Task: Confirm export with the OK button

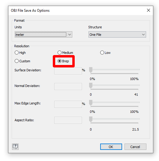Action: tap(111, 147)
